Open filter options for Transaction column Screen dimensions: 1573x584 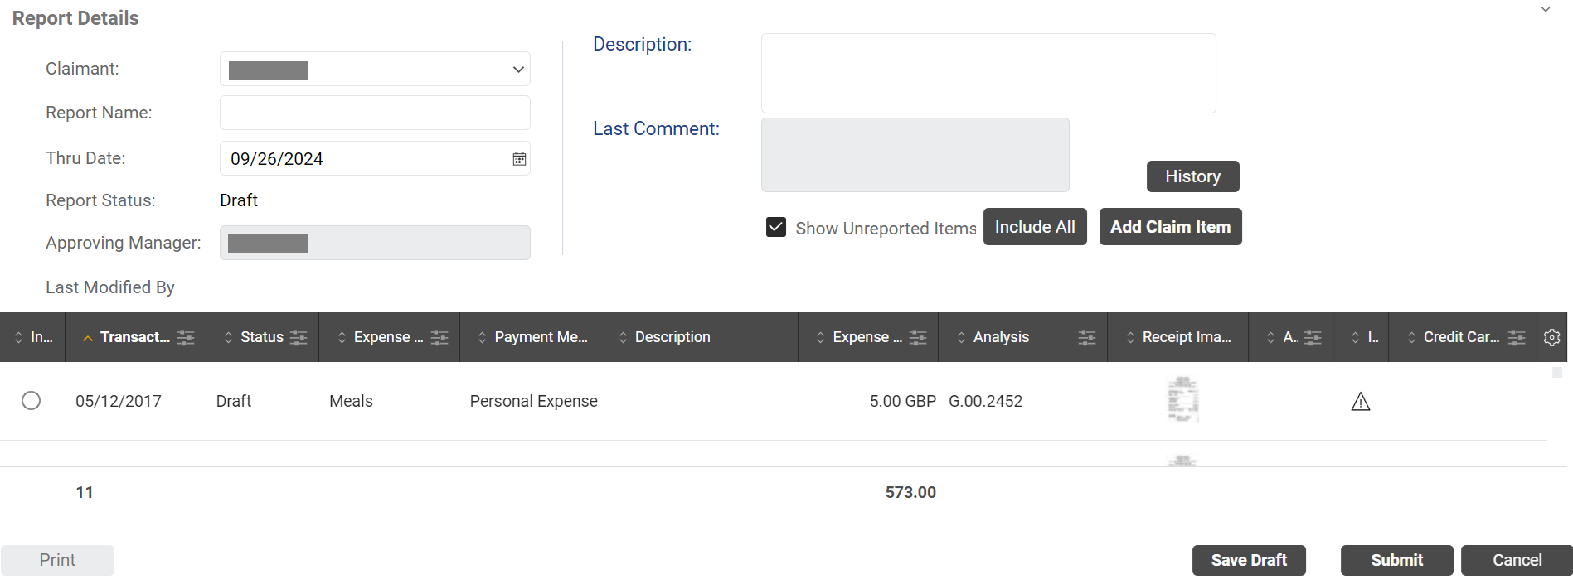tap(186, 337)
